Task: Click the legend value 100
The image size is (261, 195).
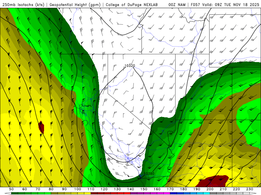Action: [x=78, y=189]
